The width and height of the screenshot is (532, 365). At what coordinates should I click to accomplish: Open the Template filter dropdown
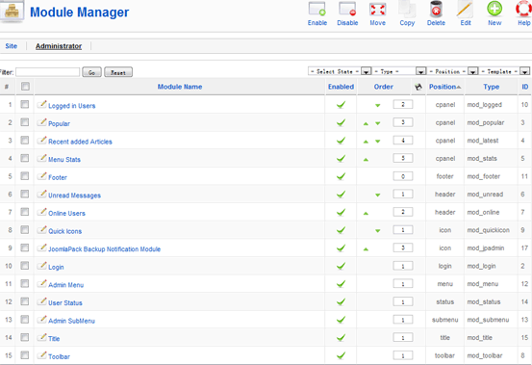504,71
